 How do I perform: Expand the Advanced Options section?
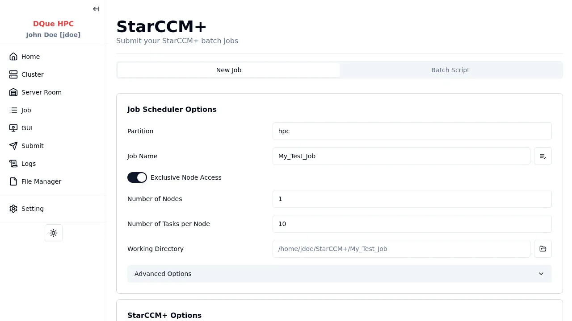(x=163, y=274)
